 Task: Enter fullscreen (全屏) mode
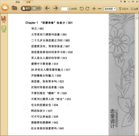pyautogui.click(x=134, y=9)
